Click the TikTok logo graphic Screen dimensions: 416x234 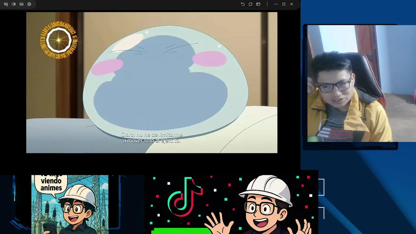click(x=185, y=197)
